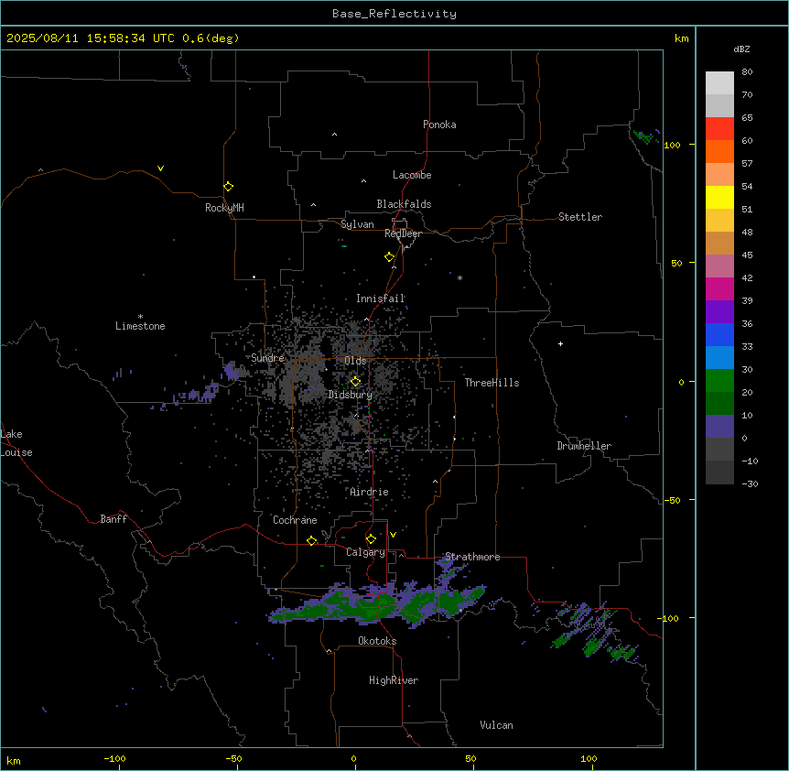Click the dBZ legend heading
789x771 pixels.
(x=741, y=49)
